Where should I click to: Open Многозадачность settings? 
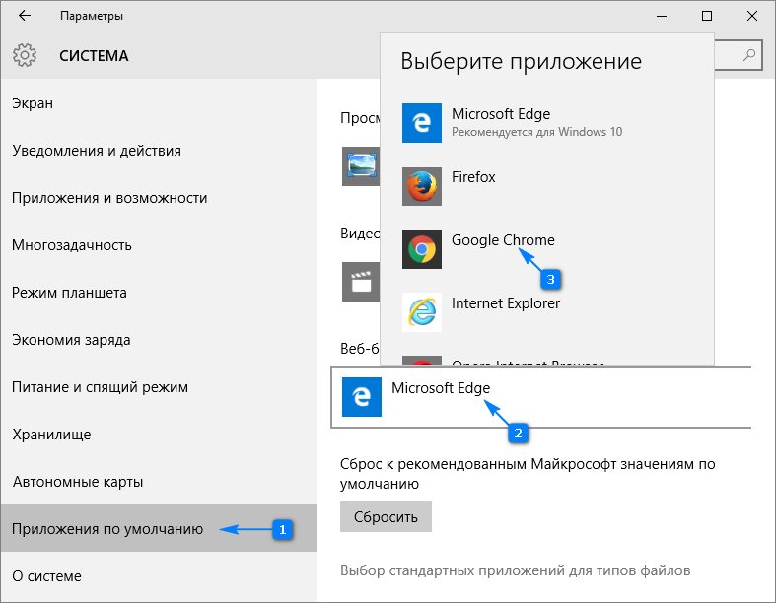72,245
